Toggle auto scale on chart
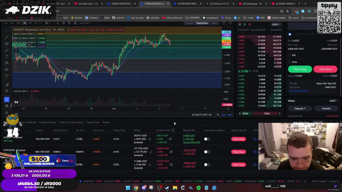Viewport: 342px width, 192px height. (x=230, y=115)
